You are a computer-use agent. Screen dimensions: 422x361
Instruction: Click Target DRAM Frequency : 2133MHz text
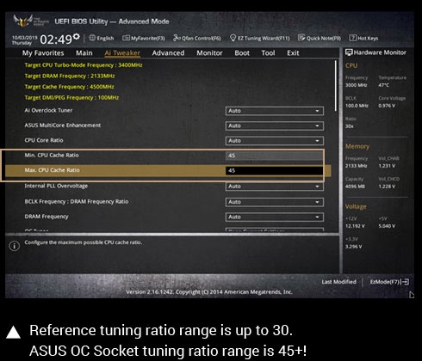[70, 76]
